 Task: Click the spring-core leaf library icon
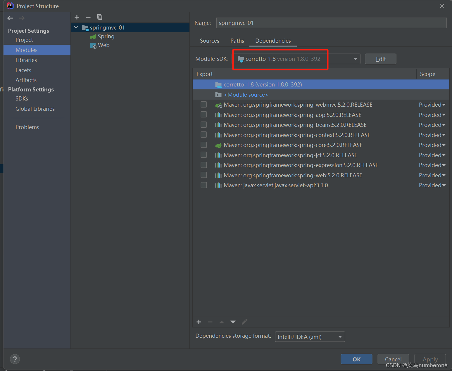(x=218, y=145)
